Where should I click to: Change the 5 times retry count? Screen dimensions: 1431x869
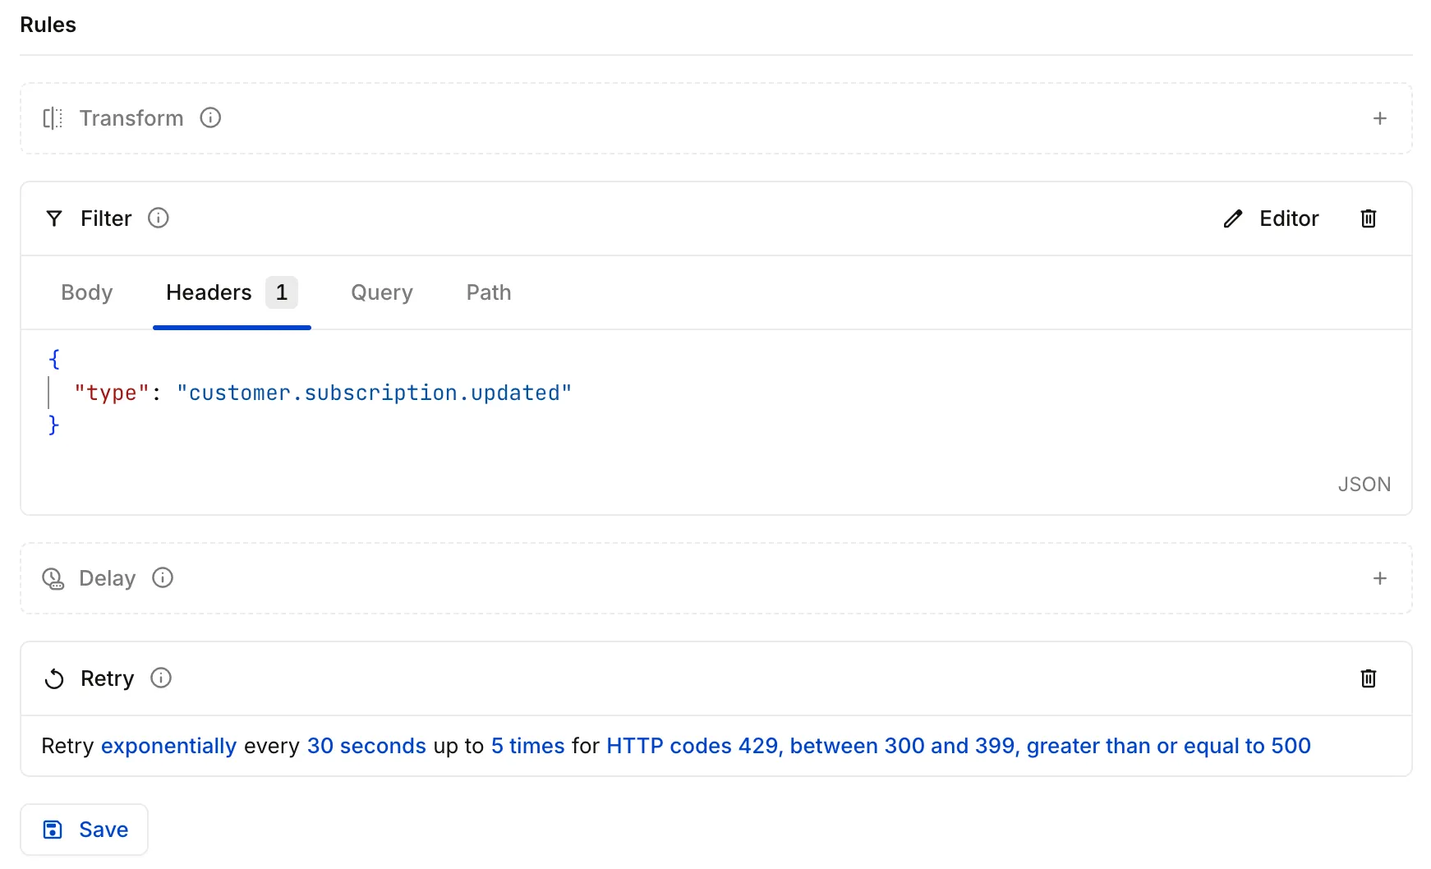tap(527, 746)
